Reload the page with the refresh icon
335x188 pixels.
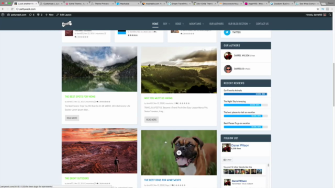coord(12,9)
